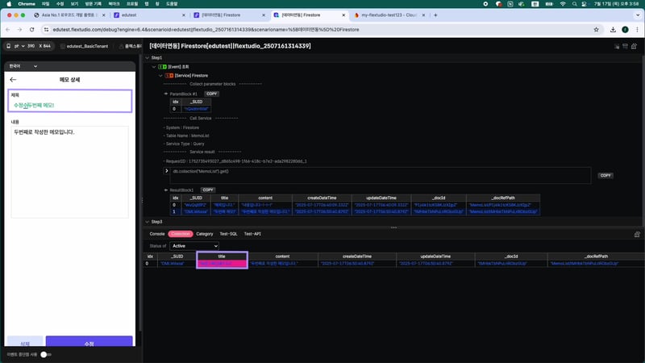Switch to the Test-SQL tab
This screenshot has height=363, width=645.
click(229, 234)
